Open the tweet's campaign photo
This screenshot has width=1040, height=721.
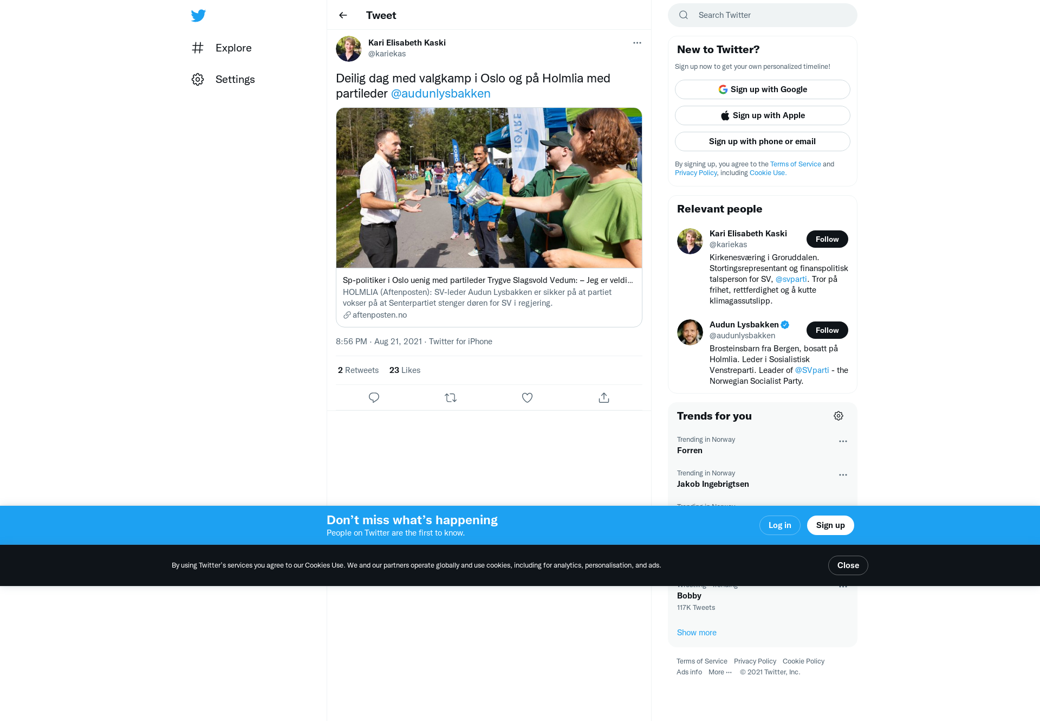point(489,188)
